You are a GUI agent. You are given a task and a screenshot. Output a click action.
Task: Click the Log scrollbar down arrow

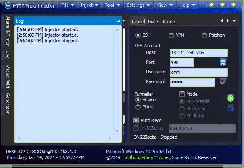coord(117,131)
